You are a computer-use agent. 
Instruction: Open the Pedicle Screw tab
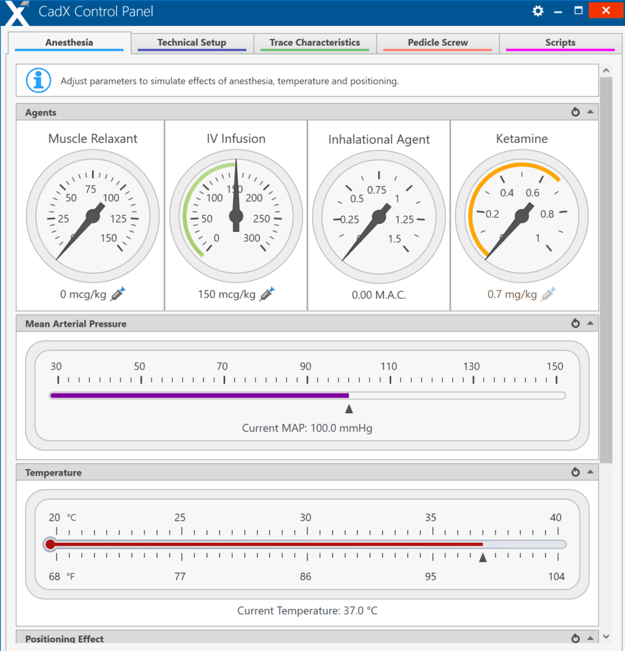437,42
